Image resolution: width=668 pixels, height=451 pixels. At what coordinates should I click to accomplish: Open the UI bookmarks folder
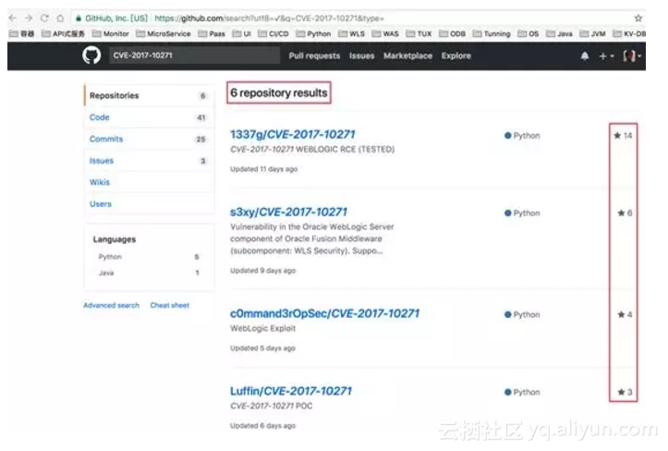(x=242, y=33)
